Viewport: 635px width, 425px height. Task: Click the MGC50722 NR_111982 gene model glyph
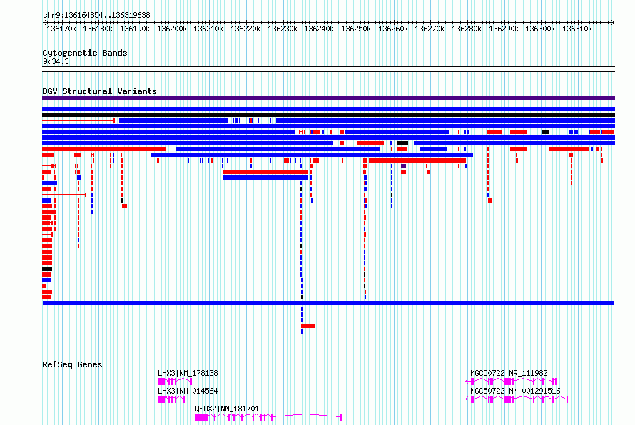click(x=512, y=382)
